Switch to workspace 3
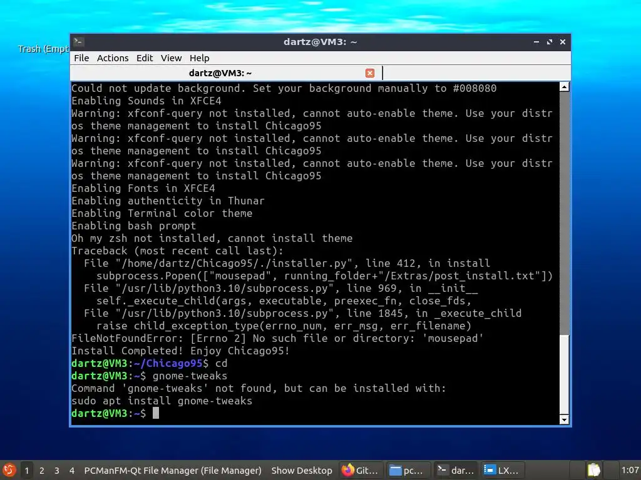This screenshot has width=641, height=480. pyautogui.click(x=57, y=471)
